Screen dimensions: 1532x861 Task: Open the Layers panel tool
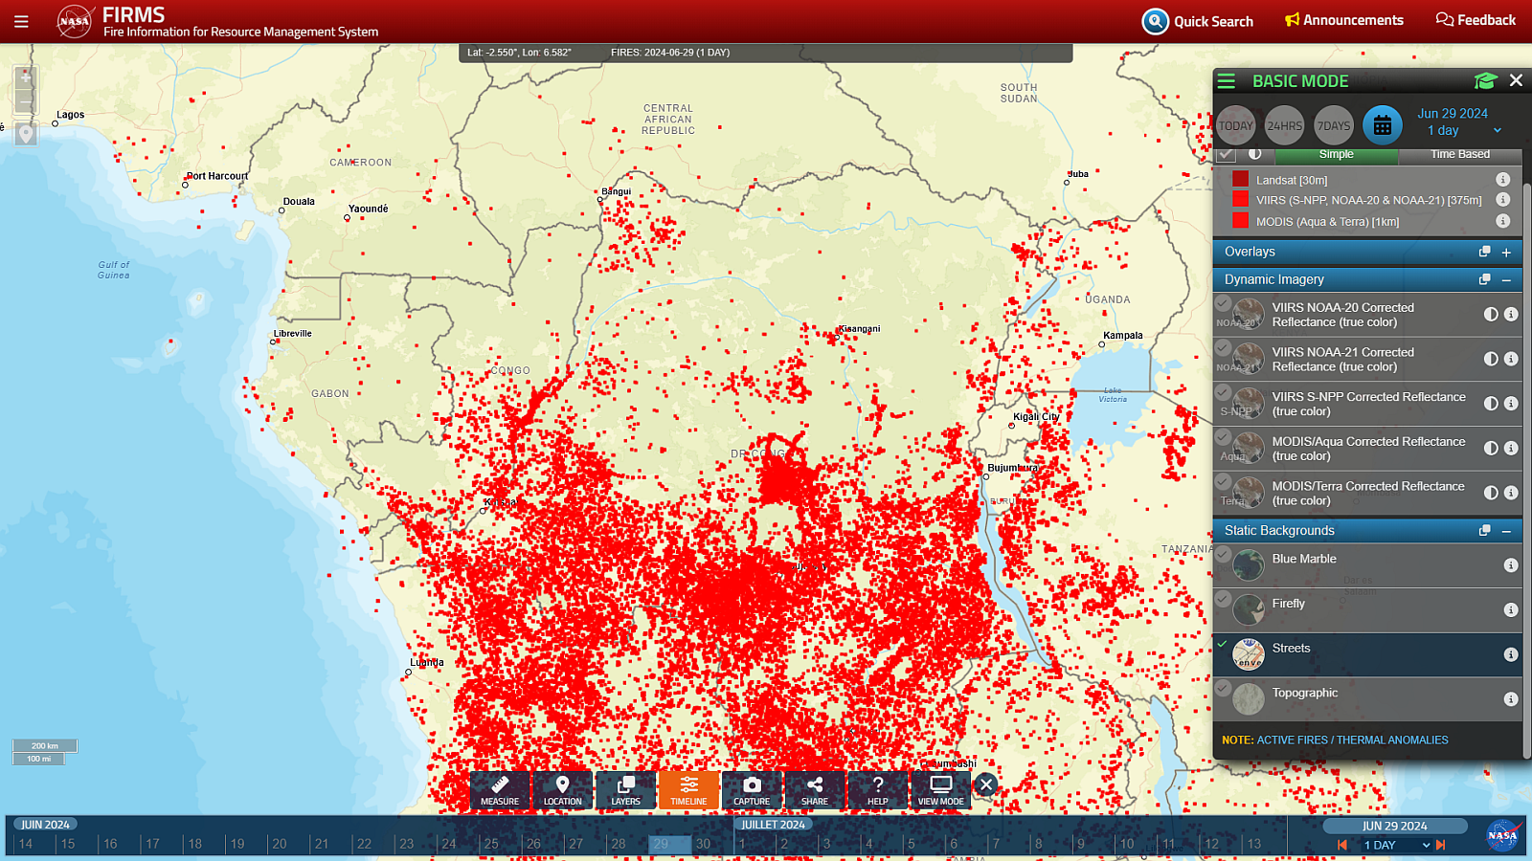625,790
